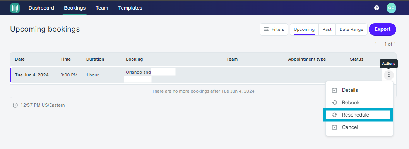
Task: Click the Details calendar-check icon
Action: coord(334,90)
